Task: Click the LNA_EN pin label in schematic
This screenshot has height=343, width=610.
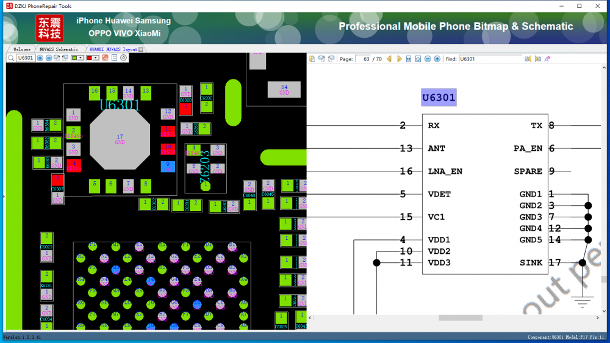Action: tap(445, 171)
